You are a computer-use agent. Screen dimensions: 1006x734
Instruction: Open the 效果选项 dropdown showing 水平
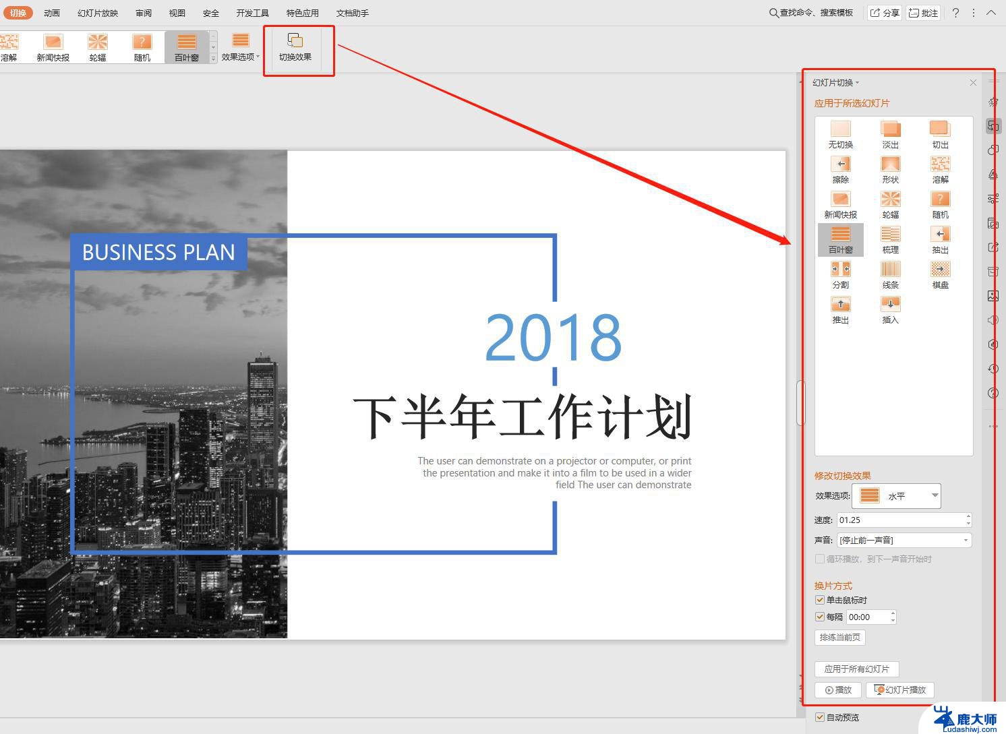click(x=896, y=496)
